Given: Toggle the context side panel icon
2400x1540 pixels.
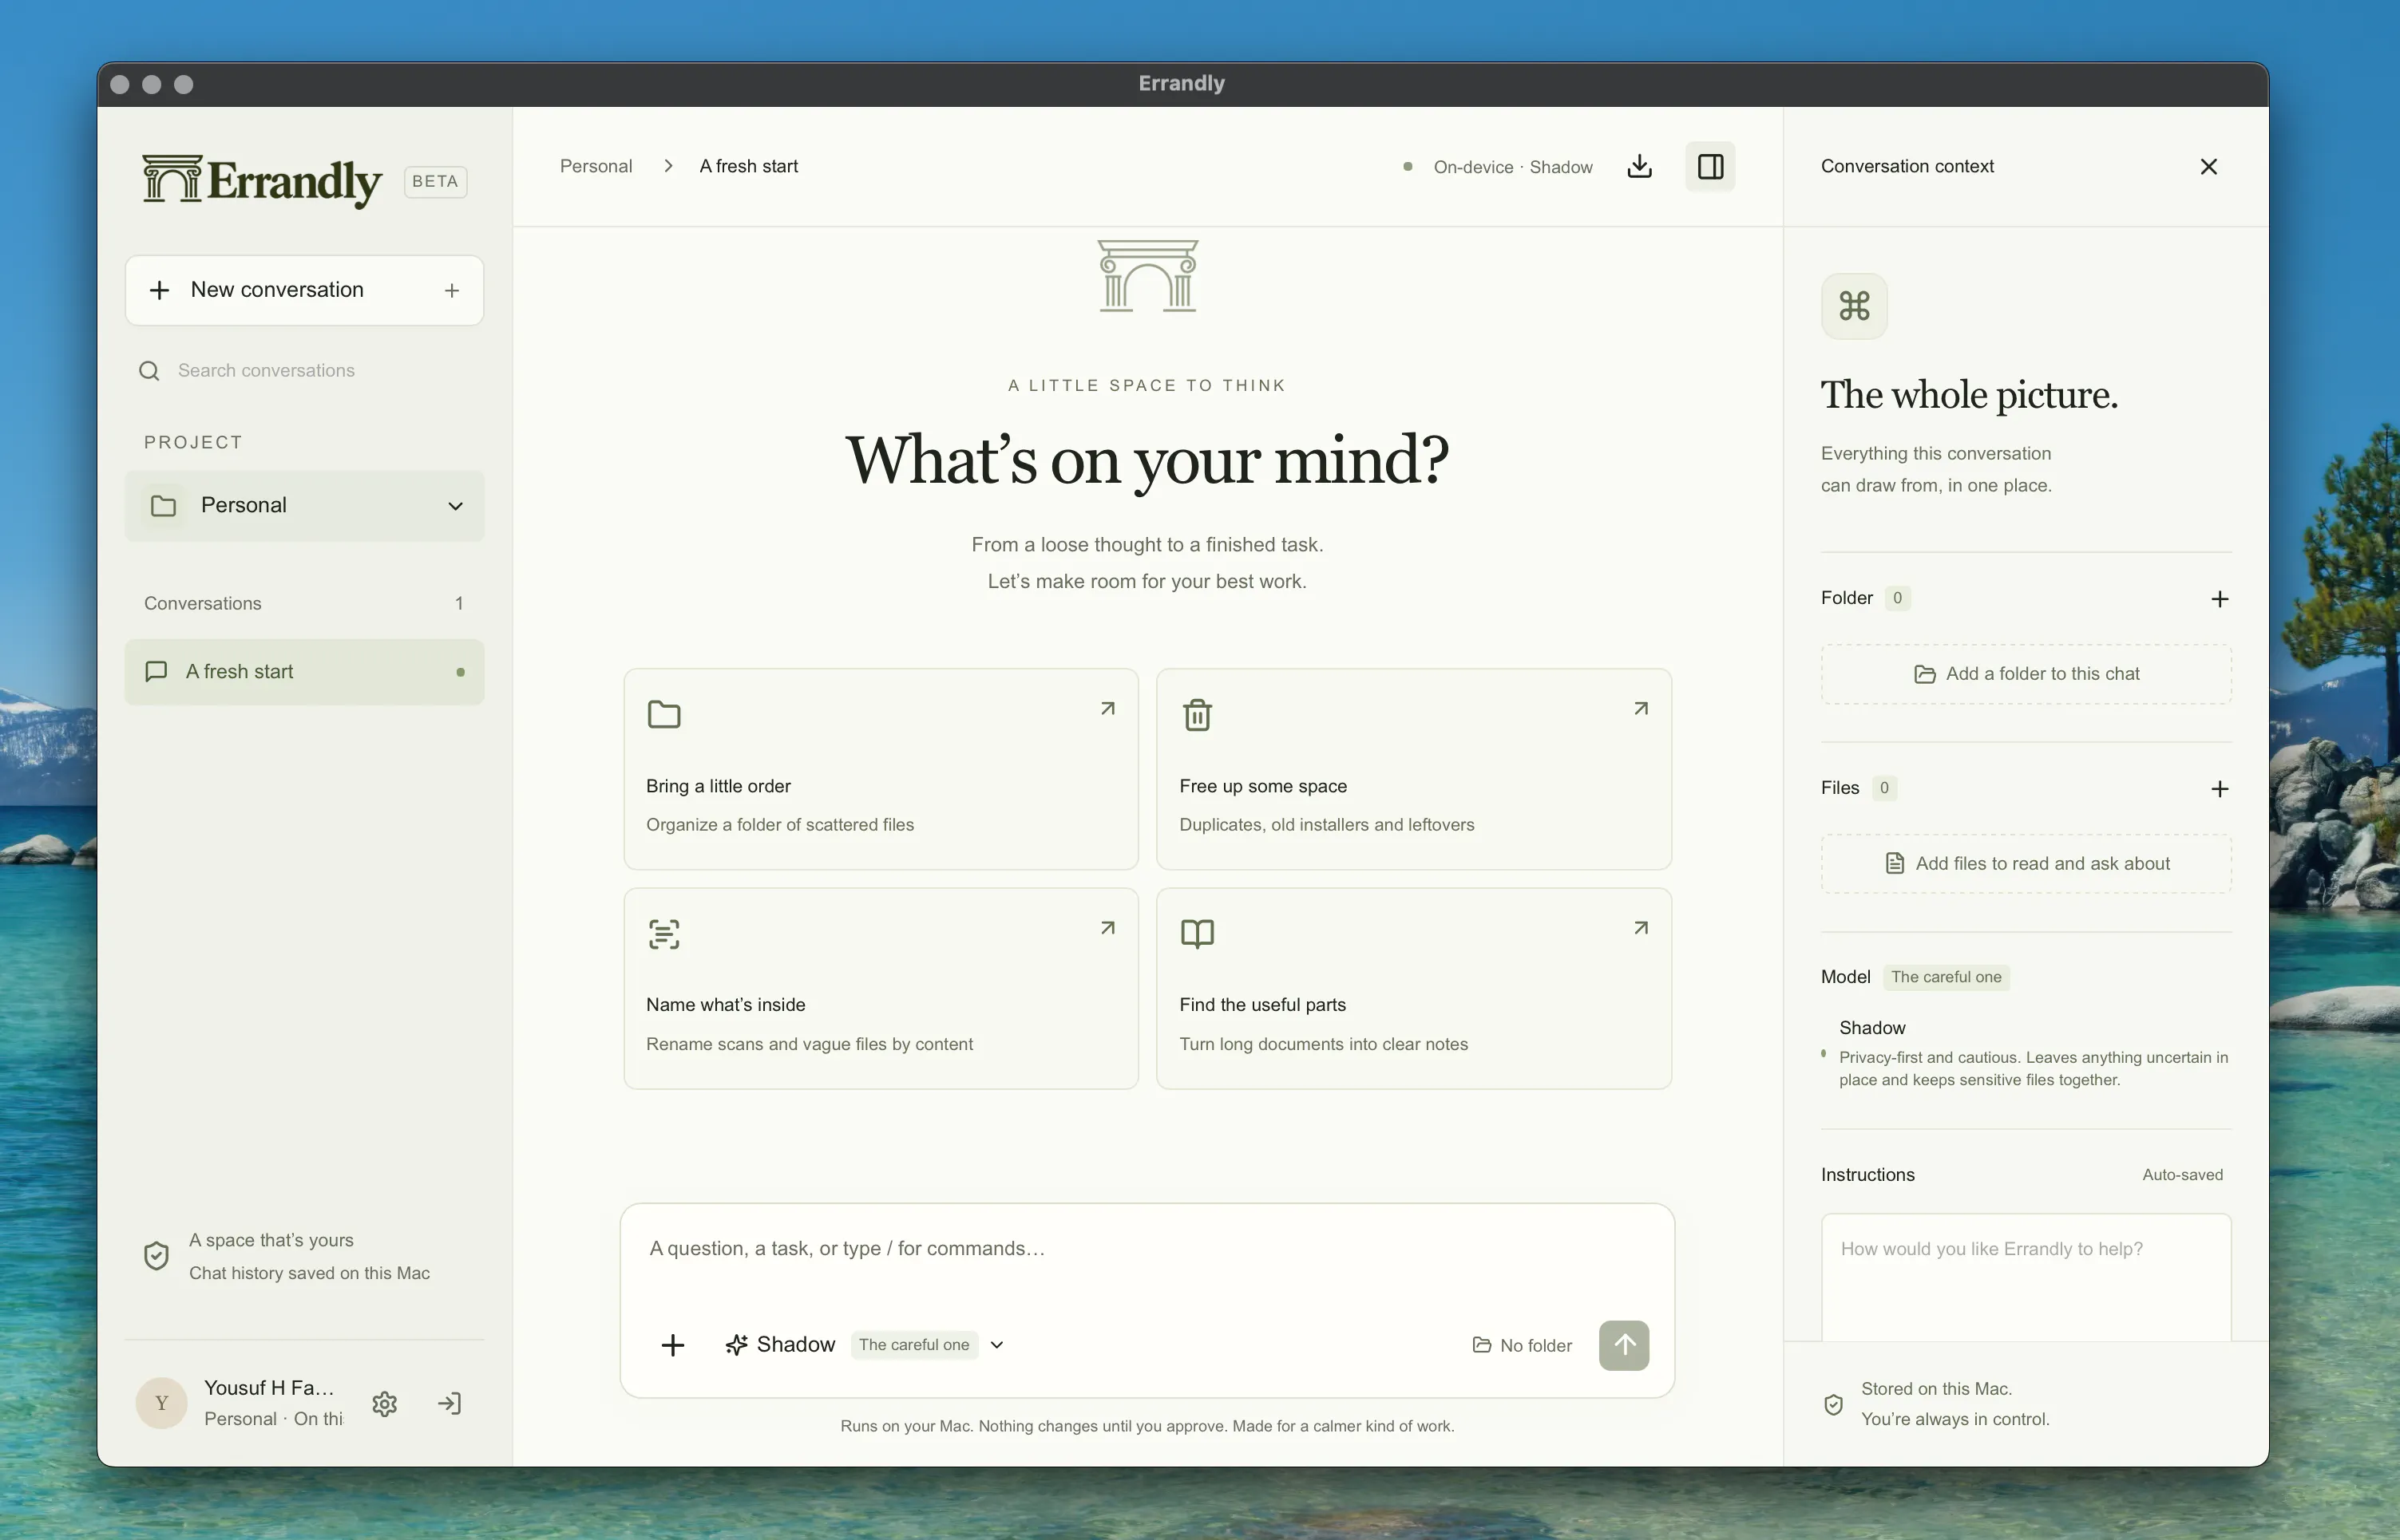Looking at the screenshot, I should coord(1709,166).
